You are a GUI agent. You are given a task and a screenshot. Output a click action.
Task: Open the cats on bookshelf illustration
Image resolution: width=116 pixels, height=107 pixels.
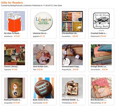(x=15, y=55)
